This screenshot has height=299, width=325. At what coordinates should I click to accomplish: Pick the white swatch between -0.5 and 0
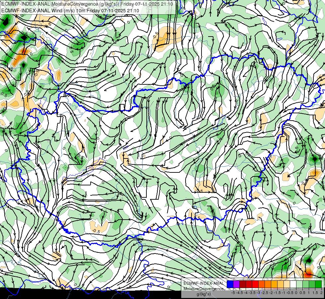click(x=293, y=284)
